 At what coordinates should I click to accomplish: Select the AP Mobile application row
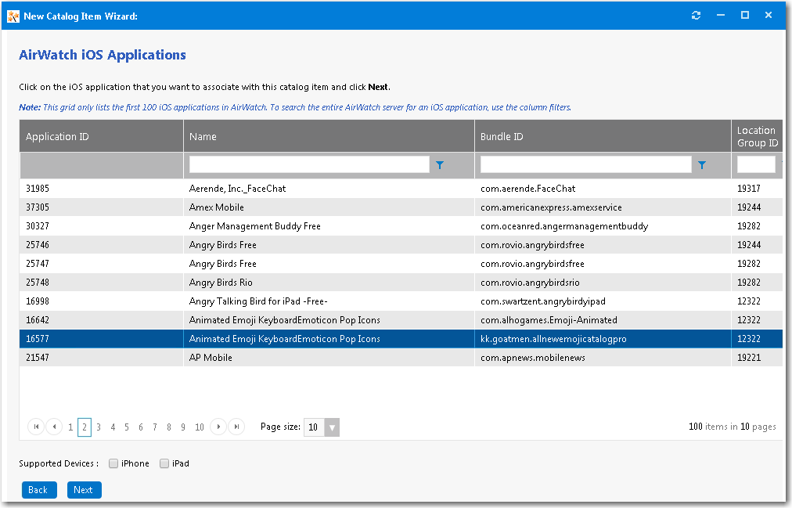click(x=401, y=358)
